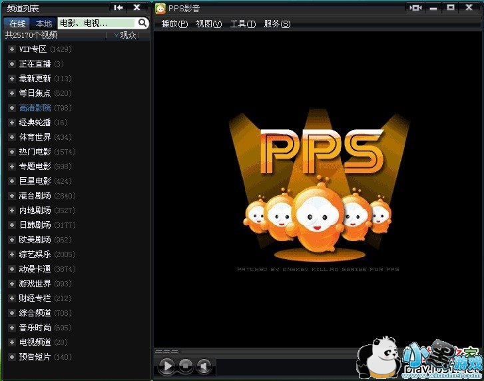Select the 综合频道 channel label
484x381 pixels.
(35, 313)
